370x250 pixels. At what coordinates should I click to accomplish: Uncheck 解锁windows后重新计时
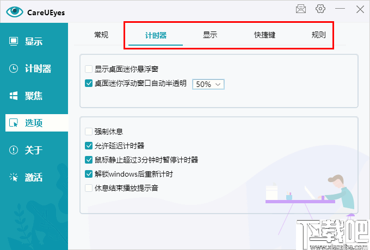coord(89,174)
